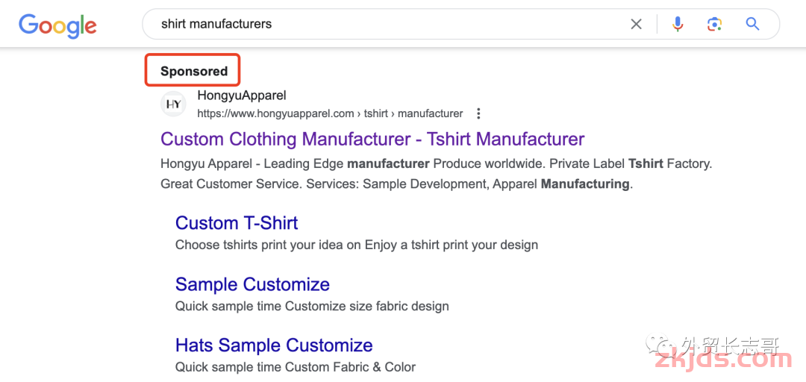Open "Custom Clothing Manufacturer - Tshirt Manufacturer" ad
Screen dimensions: 806x382
click(372, 140)
